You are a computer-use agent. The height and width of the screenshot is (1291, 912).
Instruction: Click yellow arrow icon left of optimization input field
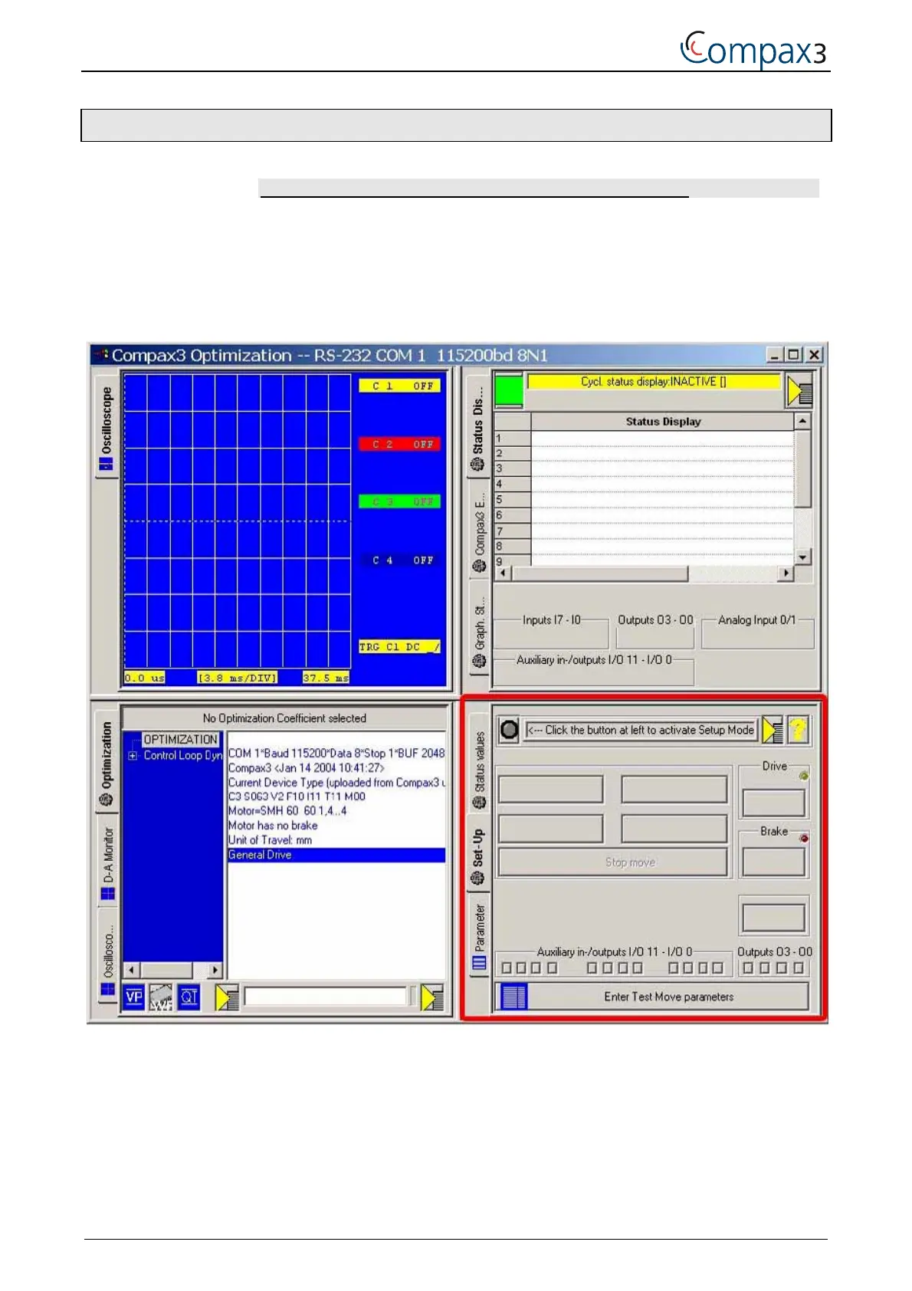point(227,997)
